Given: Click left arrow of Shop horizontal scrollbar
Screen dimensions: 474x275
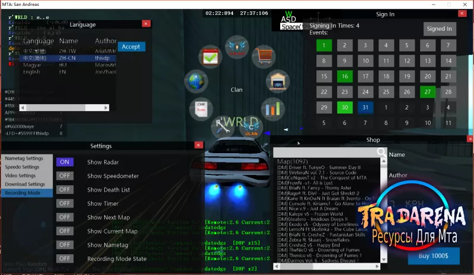Looking at the screenshot, I should [276, 266].
